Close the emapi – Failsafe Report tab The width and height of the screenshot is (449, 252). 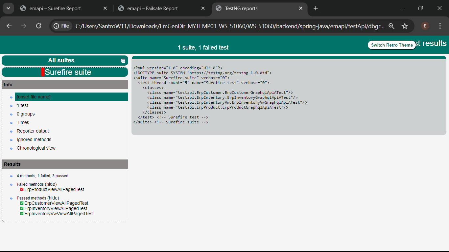tap(203, 9)
